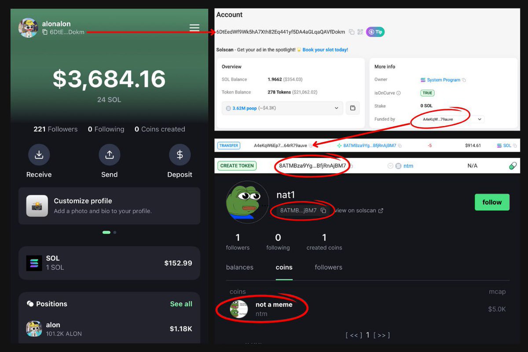Copy address in the transfer row destination
This screenshot has height=352, width=528.
click(400, 145)
